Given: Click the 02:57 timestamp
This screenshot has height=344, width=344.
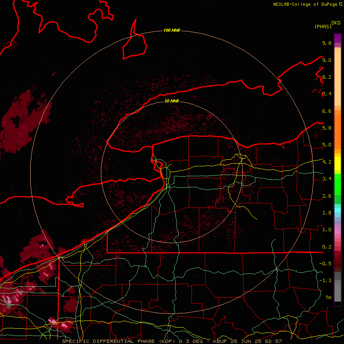Looking at the screenshot, I should pyautogui.click(x=273, y=341).
